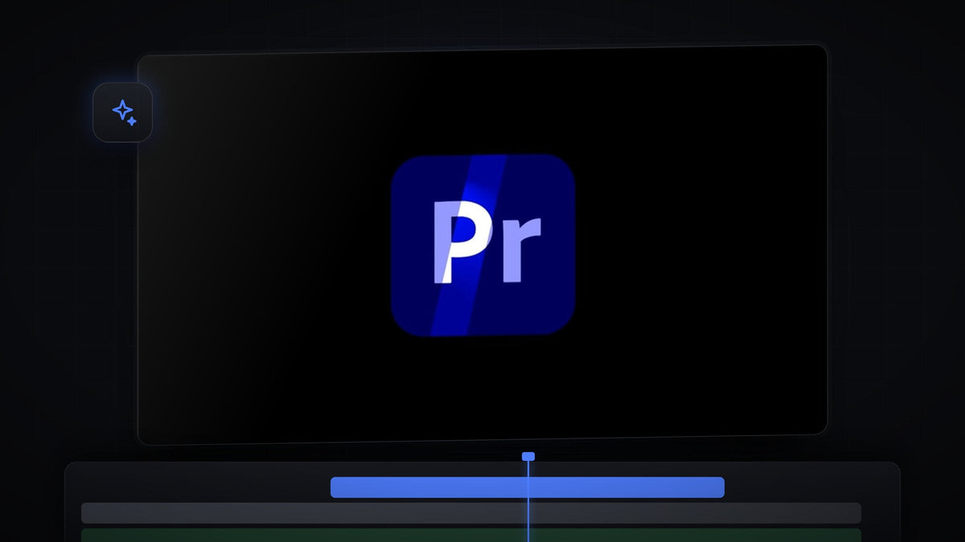The image size is (965, 542).
Task: Click the blue playhead handle on the timeline
Action: pos(528,456)
